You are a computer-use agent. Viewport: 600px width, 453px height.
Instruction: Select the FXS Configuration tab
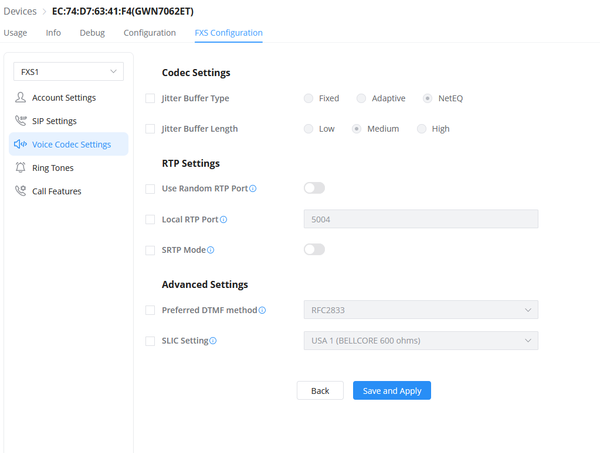point(228,33)
